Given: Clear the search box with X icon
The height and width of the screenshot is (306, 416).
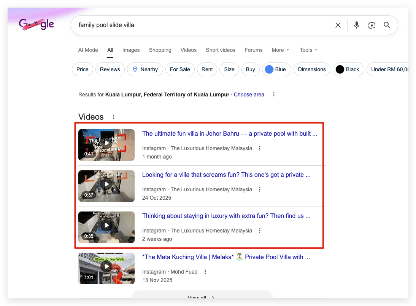Looking at the screenshot, I should pyautogui.click(x=338, y=25).
